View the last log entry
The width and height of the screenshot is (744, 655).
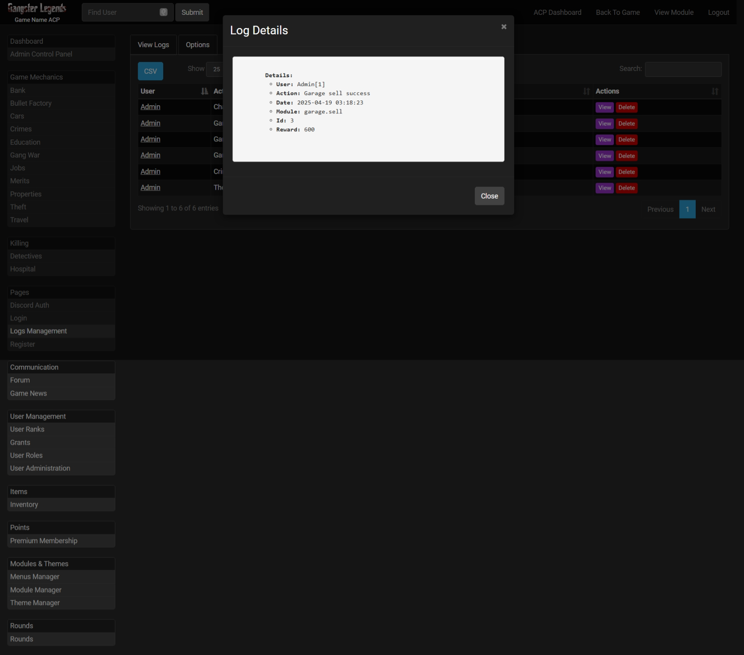coord(605,188)
